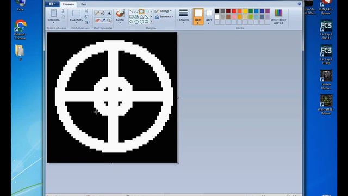Select the Frozen Throne desktop shortcut
The width and height of the screenshot is (348, 196).
(326, 79)
